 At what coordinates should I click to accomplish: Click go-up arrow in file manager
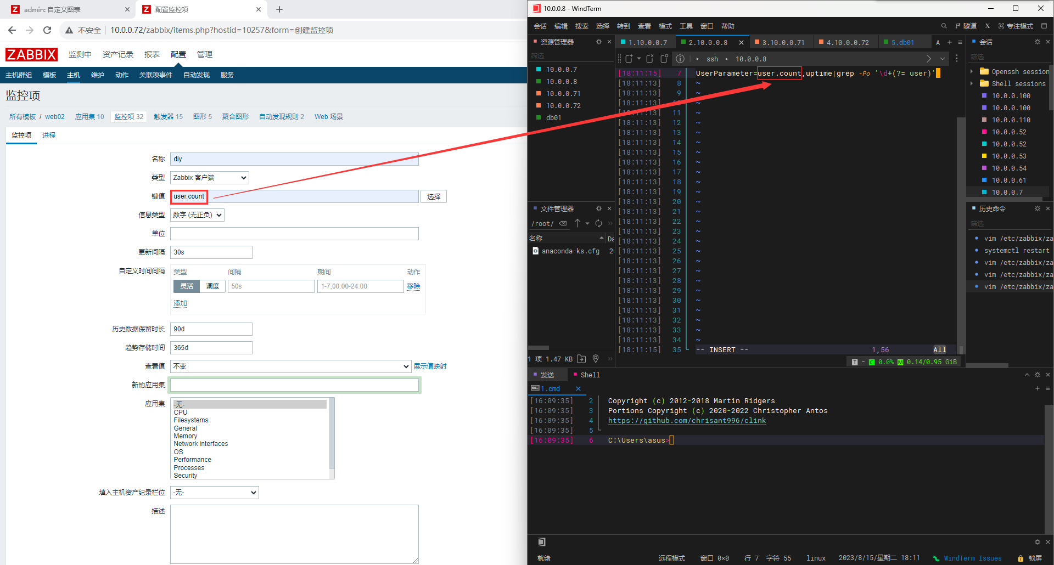578,223
